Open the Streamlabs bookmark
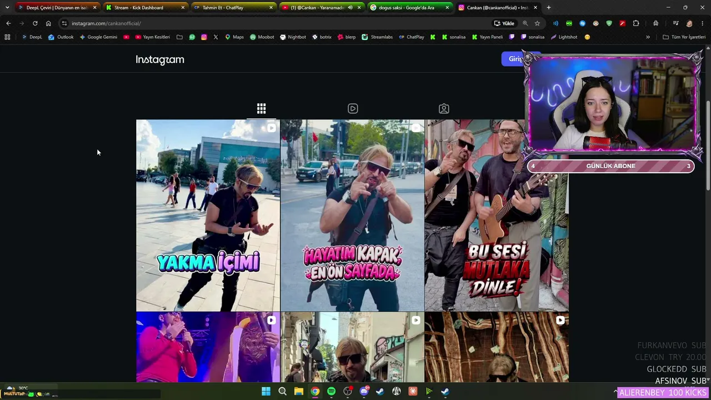 377,37
